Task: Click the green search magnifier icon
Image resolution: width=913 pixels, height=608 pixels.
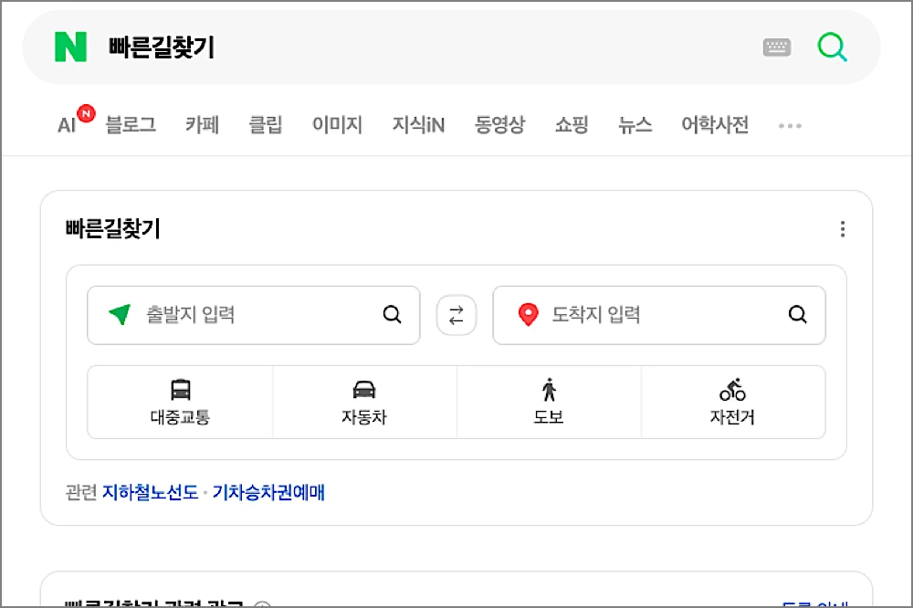Action: (x=832, y=47)
